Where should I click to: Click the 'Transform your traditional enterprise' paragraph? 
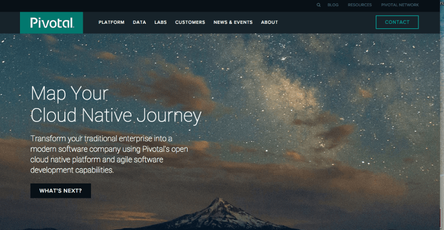tap(109, 154)
